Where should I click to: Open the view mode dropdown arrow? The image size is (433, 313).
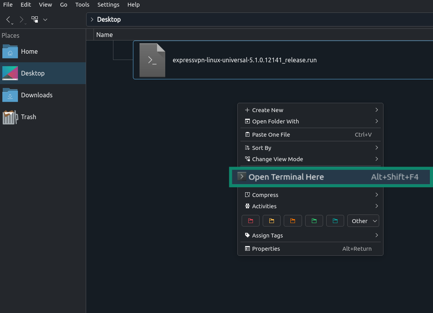(45, 19)
